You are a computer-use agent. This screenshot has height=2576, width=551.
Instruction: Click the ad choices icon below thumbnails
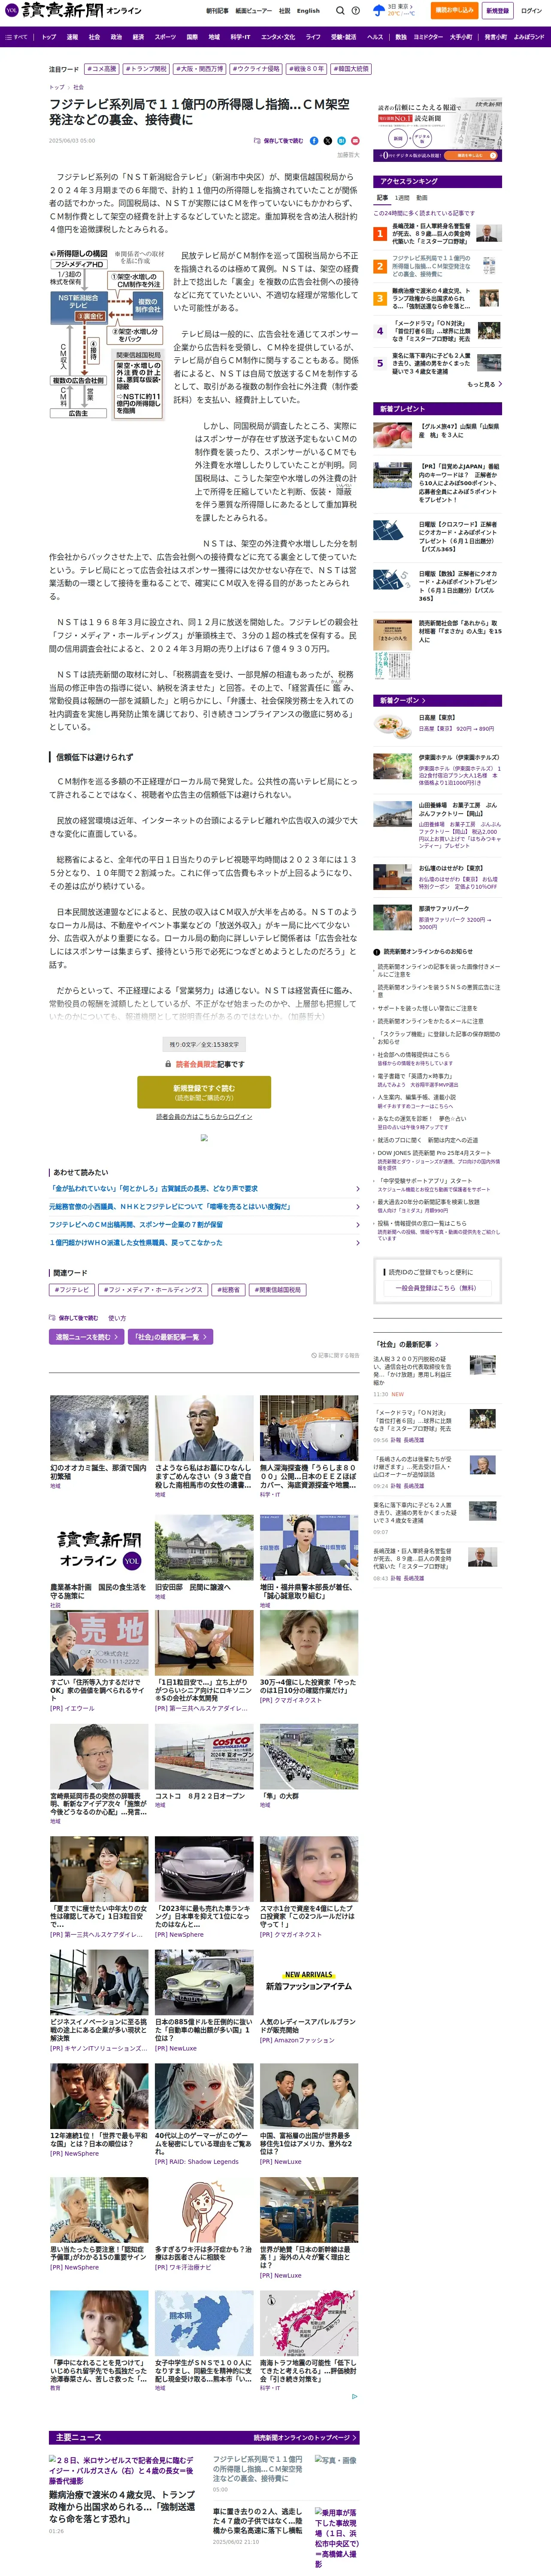pos(354,2396)
